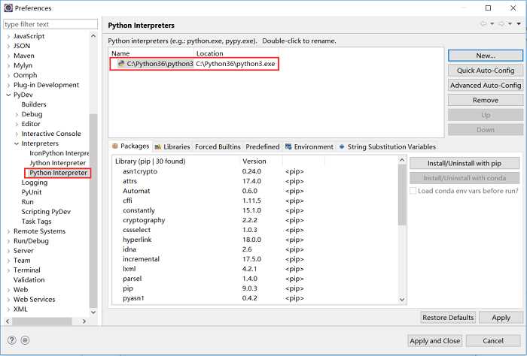Click the New... button

(486, 56)
